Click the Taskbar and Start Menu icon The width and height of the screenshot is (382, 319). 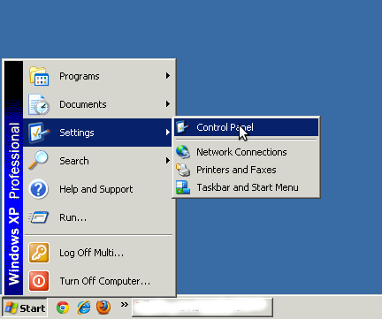(x=183, y=187)
